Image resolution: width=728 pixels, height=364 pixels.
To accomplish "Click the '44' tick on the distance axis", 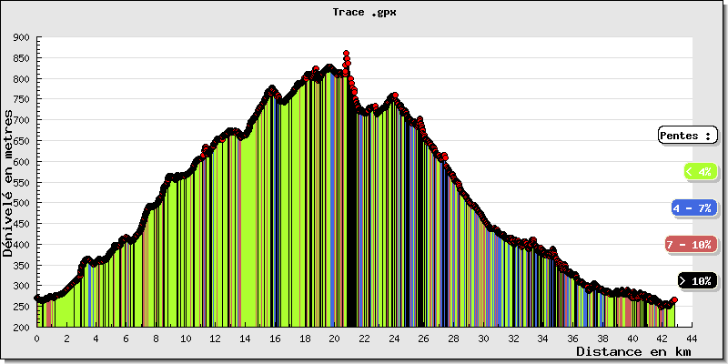I will coord(692,338).
